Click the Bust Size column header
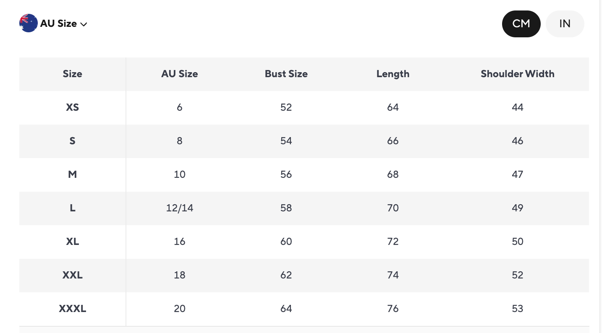The width and height of the screenshot is (602, 333). [286, 74]
